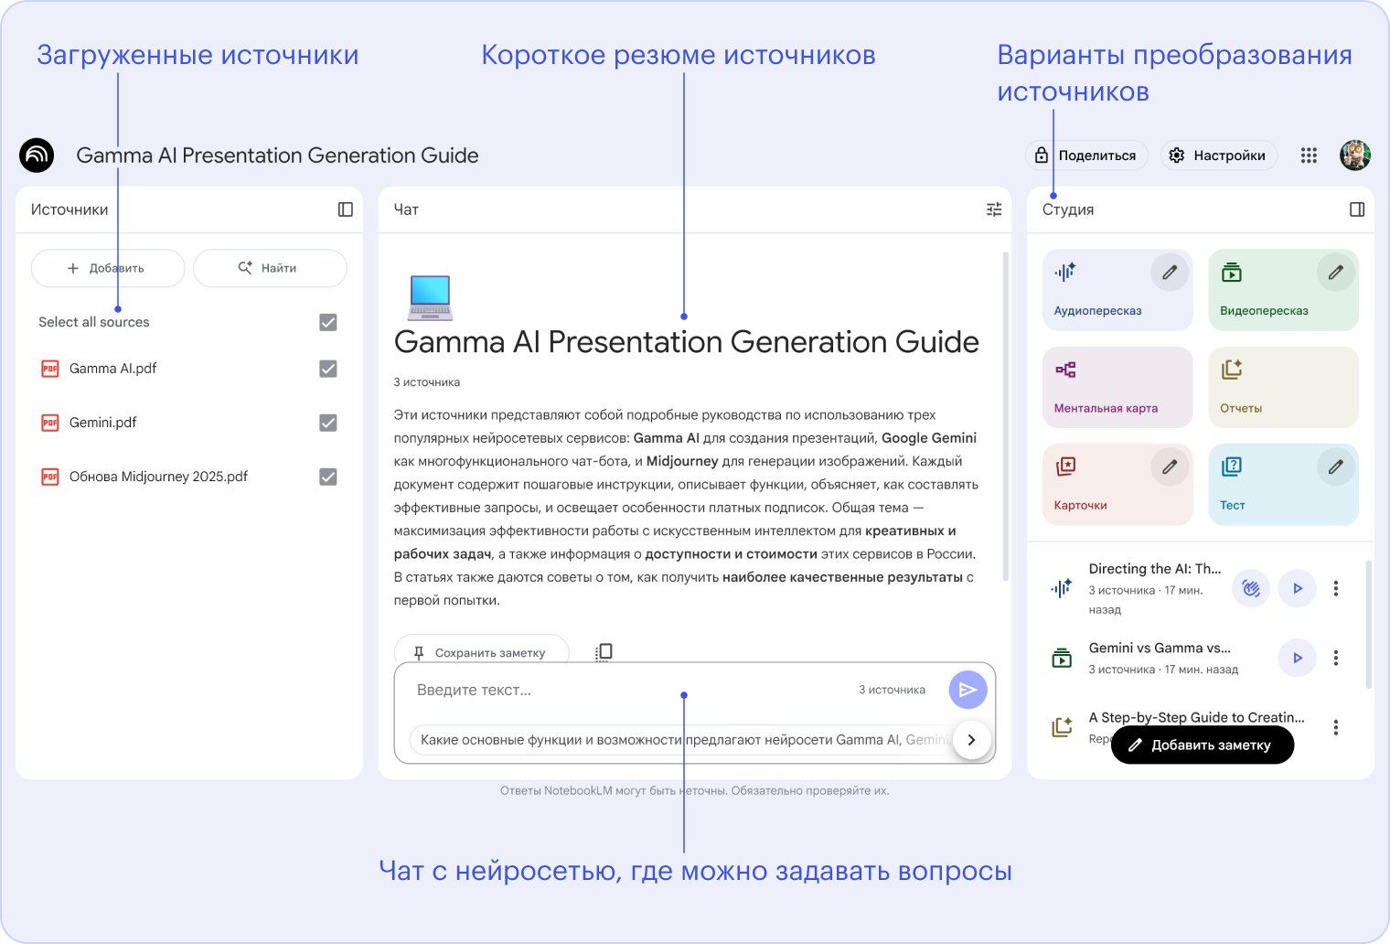
Task: Open the Gemini.pdf source
Action: (102, 423)
